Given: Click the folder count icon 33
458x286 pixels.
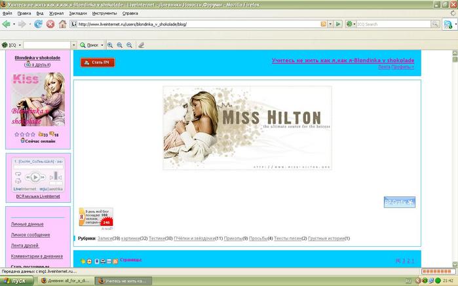Looking at the screenshot, I should click(43, 135).
